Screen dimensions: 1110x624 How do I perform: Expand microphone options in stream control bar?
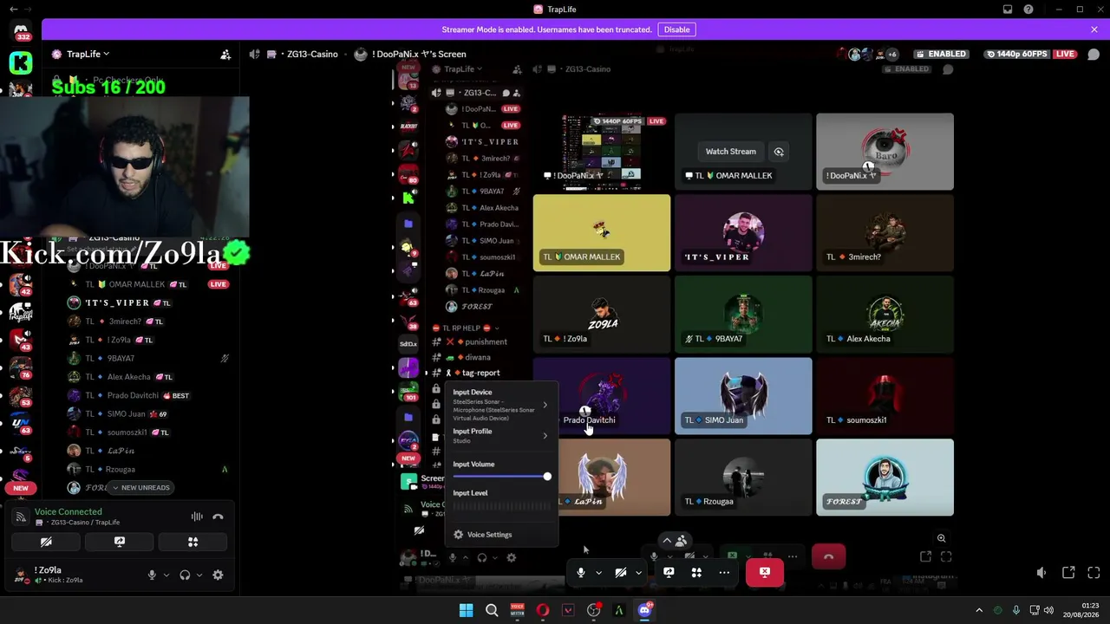pyautogui.click(x=598, y=573)
